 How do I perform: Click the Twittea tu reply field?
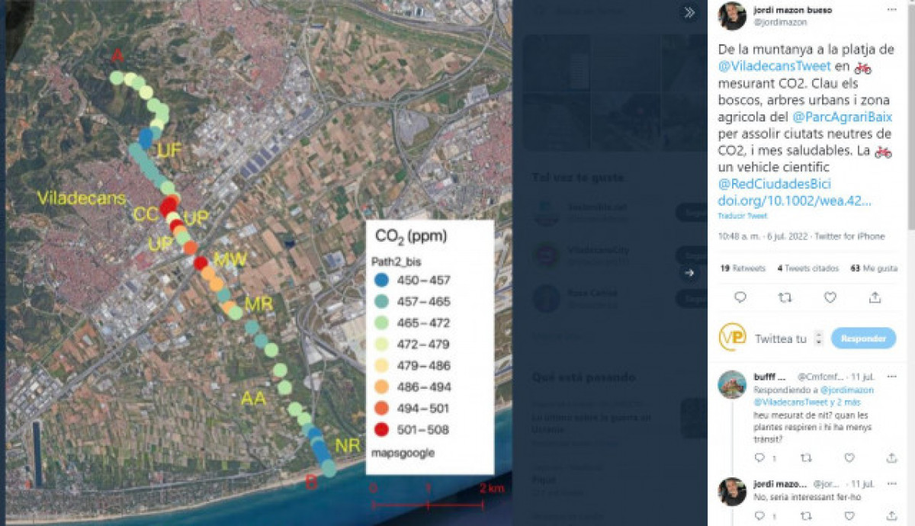780,338
